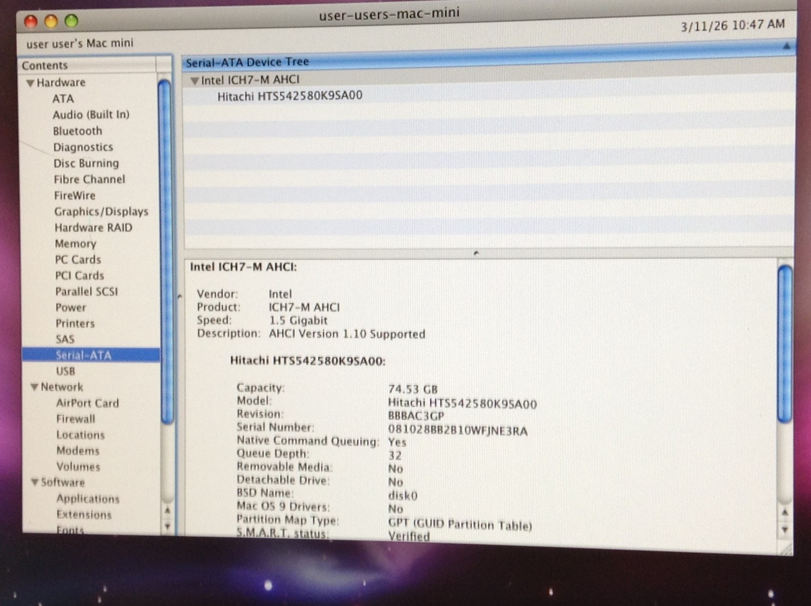Viewport: 811px width, 606px height.
Task: Click the Contents column header
Action: [x=89, y=65]
